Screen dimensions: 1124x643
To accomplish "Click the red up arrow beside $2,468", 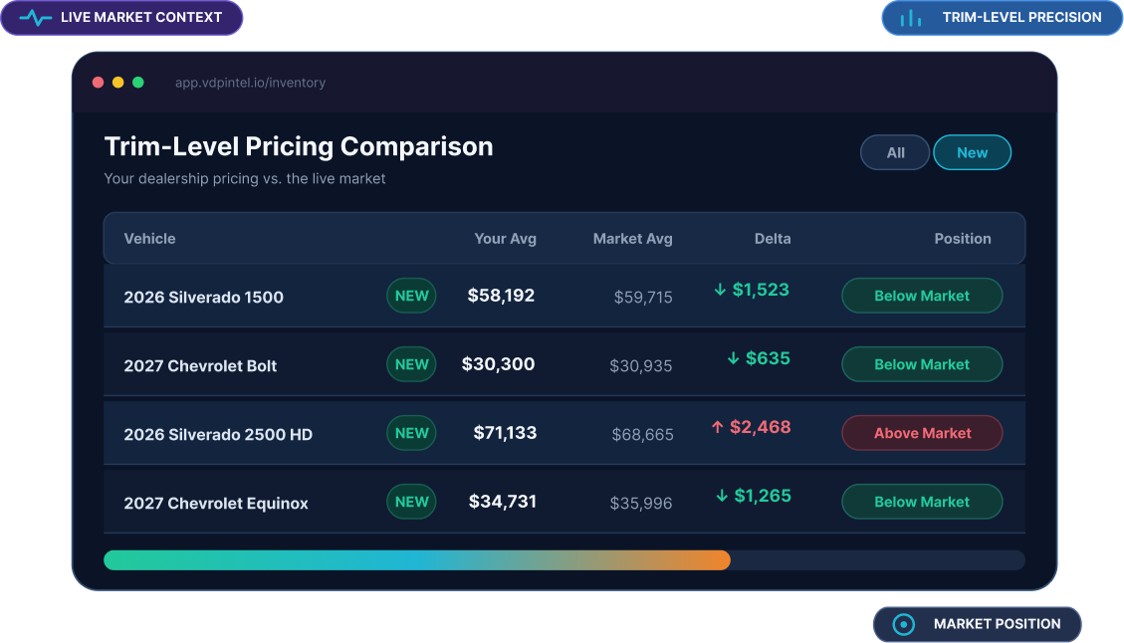I will [x=717, y=427].
